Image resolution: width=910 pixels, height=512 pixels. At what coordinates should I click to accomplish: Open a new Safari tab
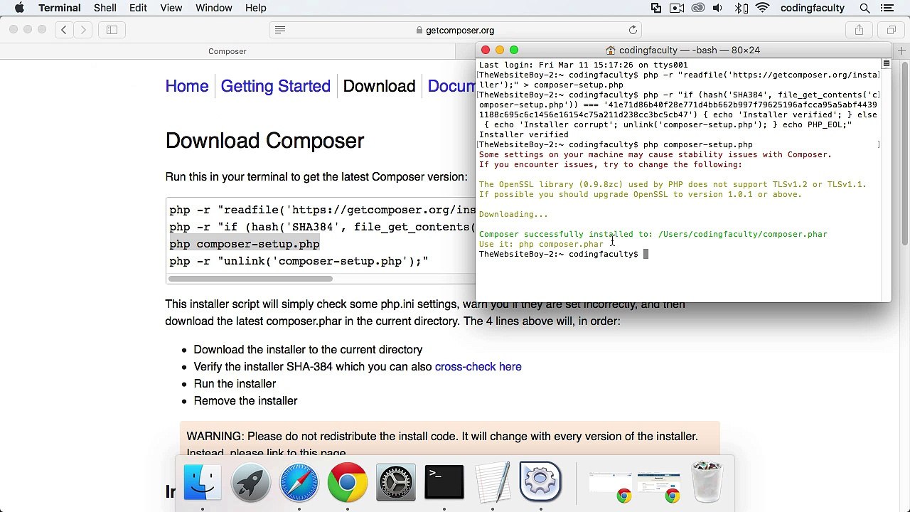coord(901,50)
